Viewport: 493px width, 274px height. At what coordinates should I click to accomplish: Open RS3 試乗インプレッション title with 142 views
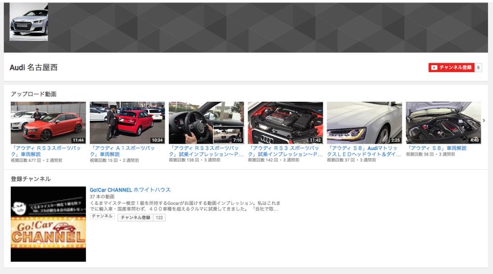coord(285,151)
